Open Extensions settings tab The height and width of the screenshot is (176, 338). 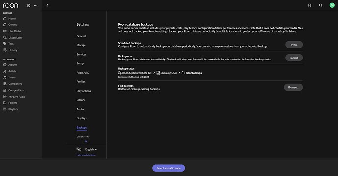coord(83,137)
